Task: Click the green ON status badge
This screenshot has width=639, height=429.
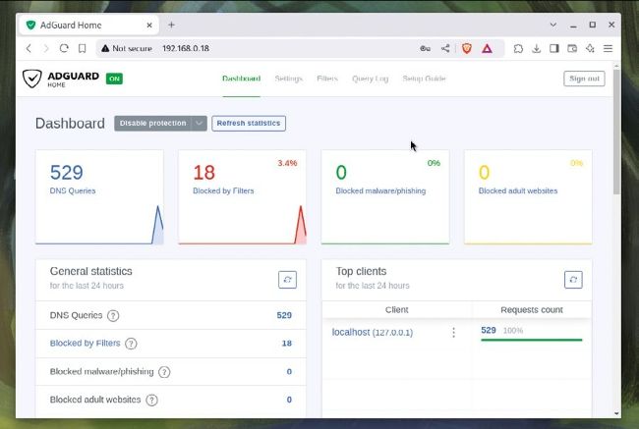Action: tap(114, 79)
